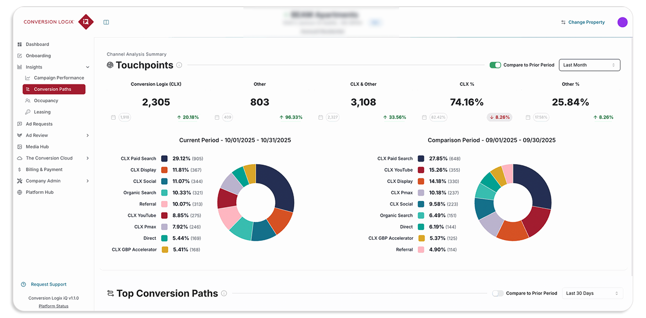Click the Change Property swap-arrows icon
This screenshot has height=318, width=646.
pyautogui.click(x=563, y=22)
